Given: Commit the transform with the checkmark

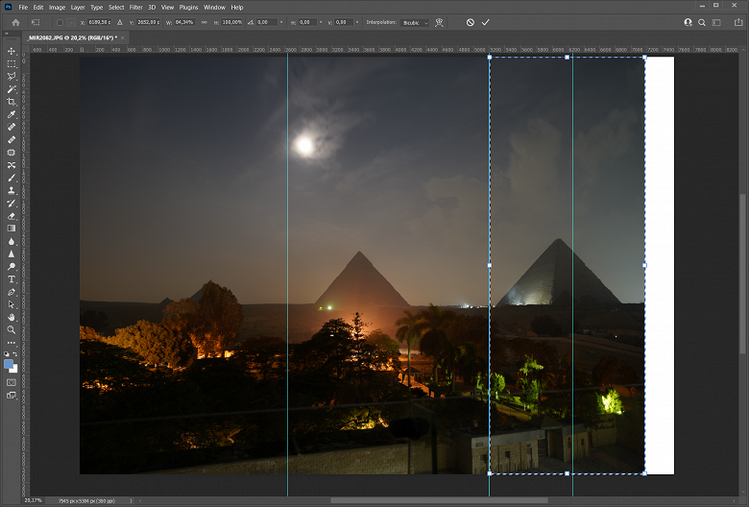Looking at the screenshot, I should point(486,22).
